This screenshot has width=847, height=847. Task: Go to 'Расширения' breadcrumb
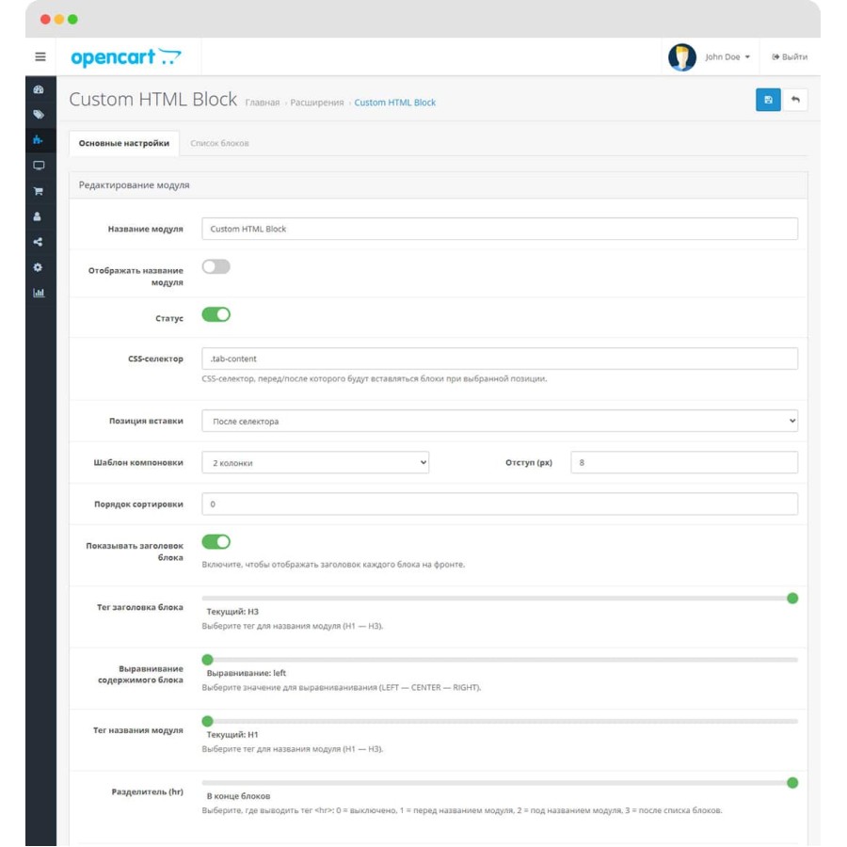coord(317,103)
